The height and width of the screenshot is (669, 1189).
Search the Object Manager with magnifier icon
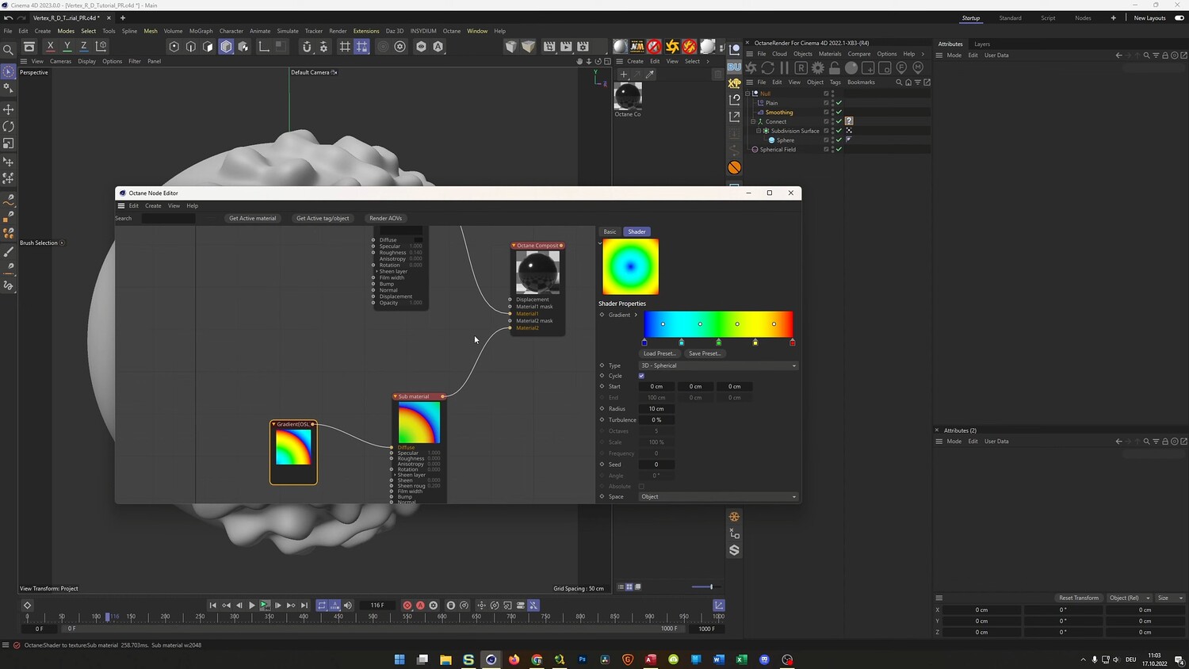click(899, 82)
